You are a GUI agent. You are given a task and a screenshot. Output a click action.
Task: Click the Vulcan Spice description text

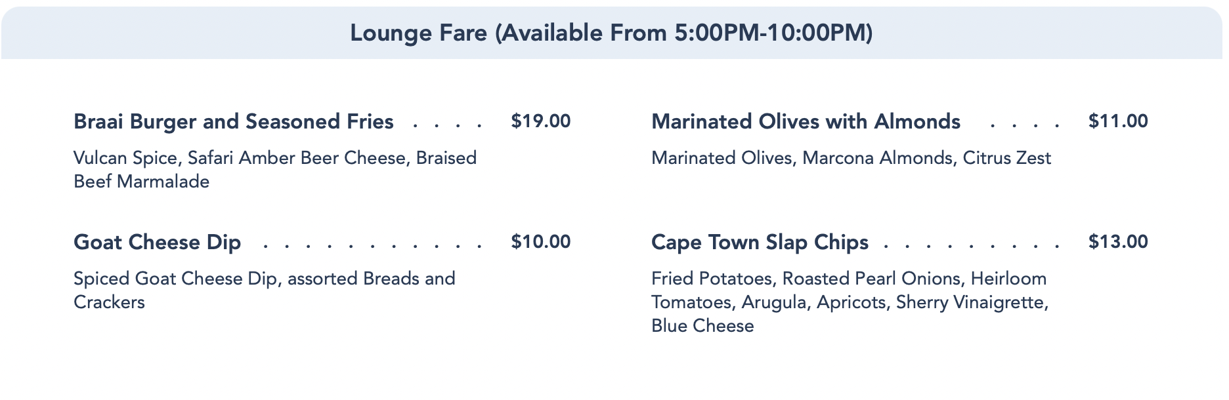(274, 158)
